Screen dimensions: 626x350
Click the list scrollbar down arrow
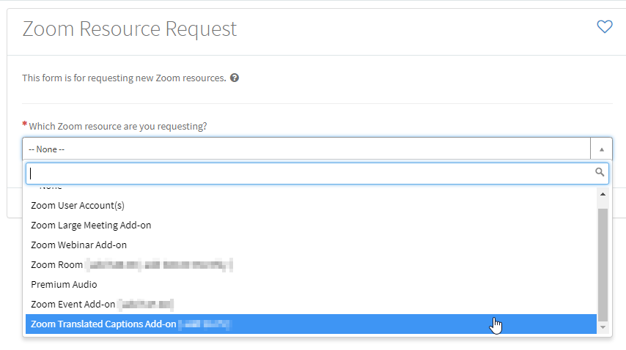(603, 328)
